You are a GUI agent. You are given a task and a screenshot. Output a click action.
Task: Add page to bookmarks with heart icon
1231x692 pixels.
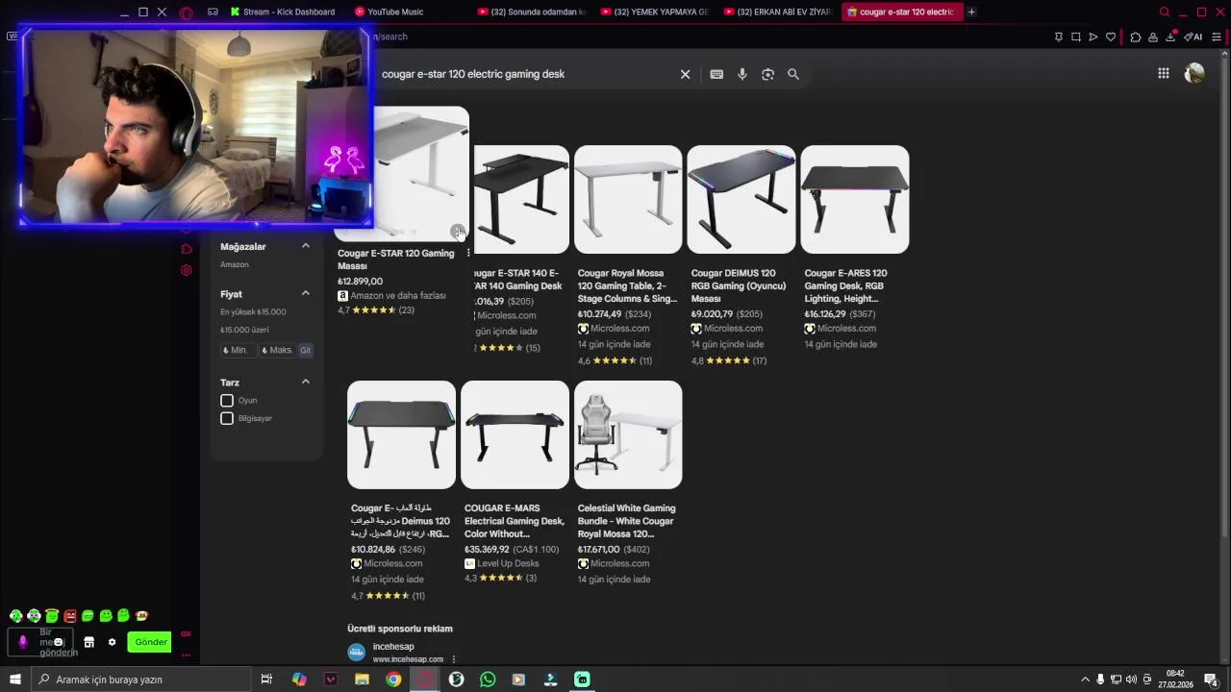point(1111,37)
